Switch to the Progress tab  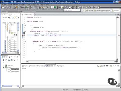tap(60, 66)
